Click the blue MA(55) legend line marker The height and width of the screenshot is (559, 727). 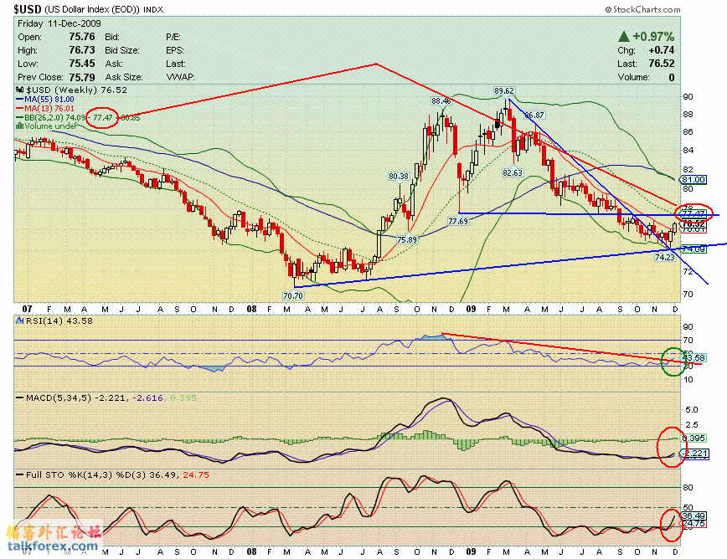(x=20, y=99)
